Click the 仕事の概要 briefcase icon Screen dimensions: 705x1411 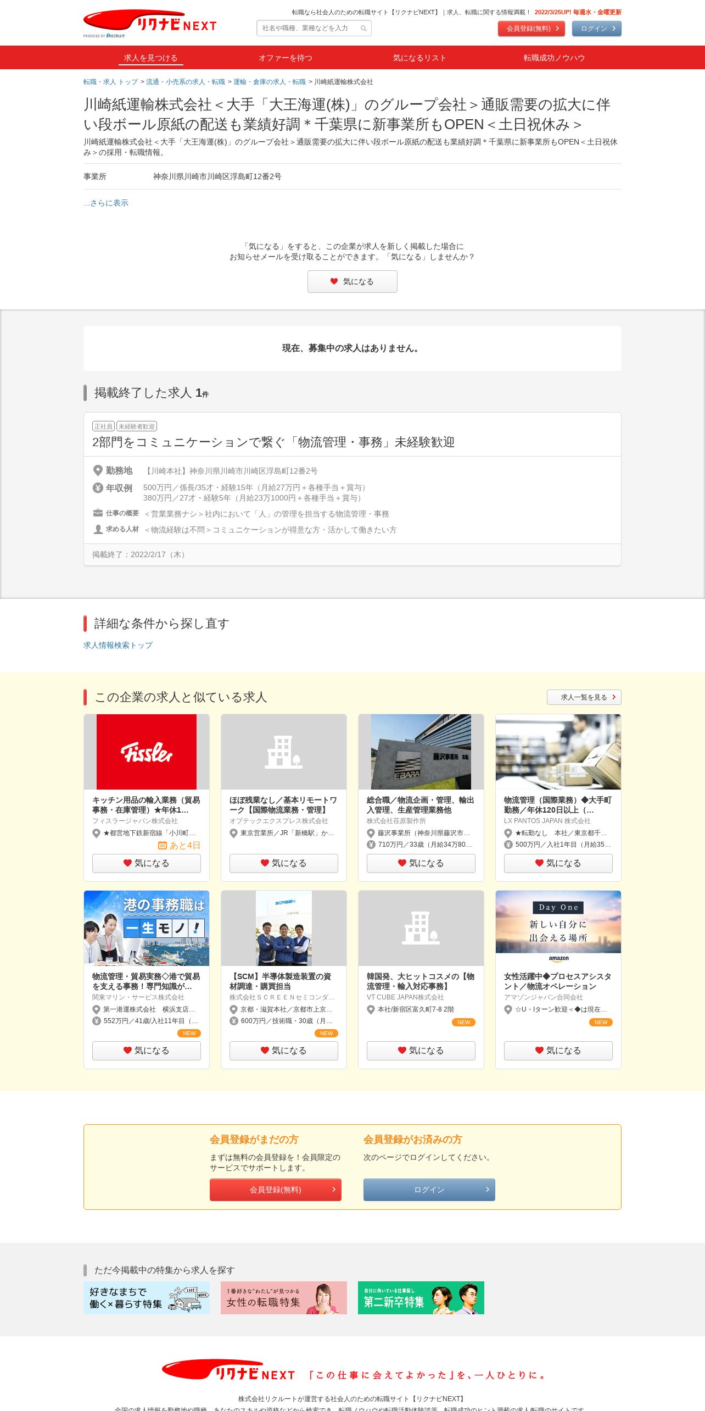point(98,513)
